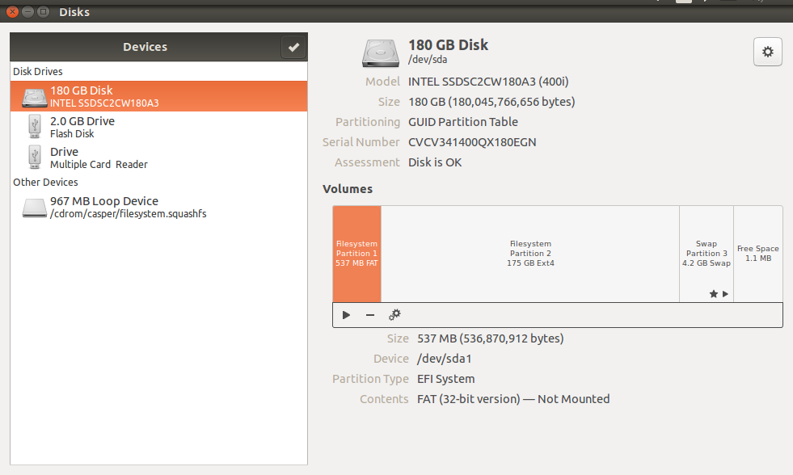The height and width of the screenshot is (475, 793).
Task: Delete selected partition with minus button
Action: tap(370, 315)
